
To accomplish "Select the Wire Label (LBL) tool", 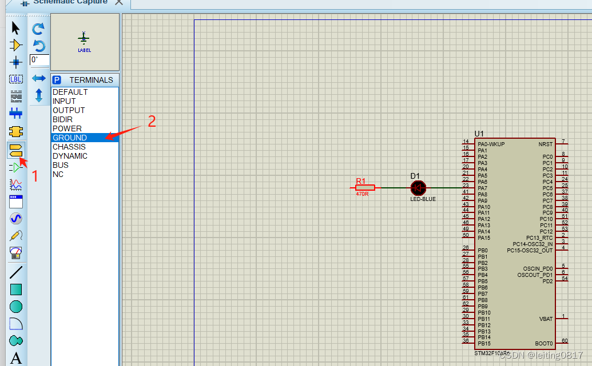I will 16,79.
